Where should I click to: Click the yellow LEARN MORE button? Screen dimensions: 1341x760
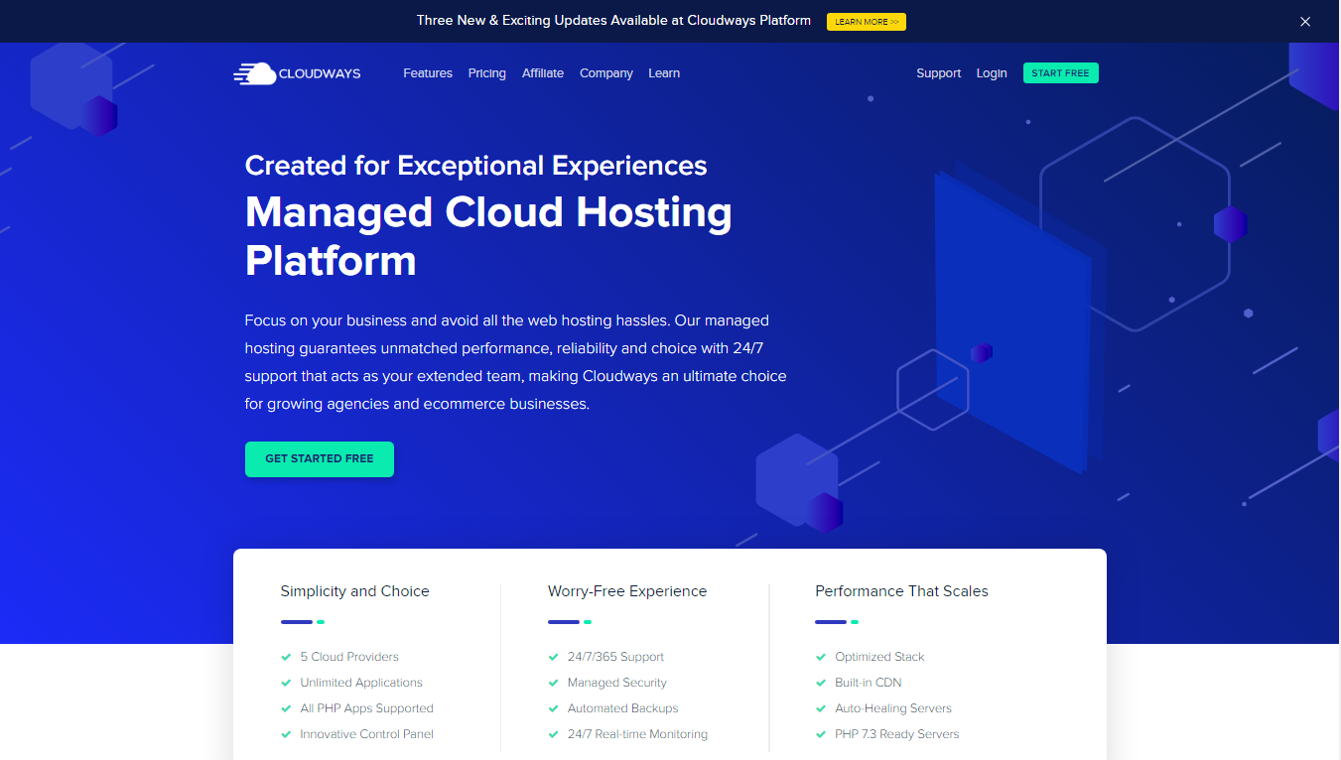pyautogui.click(x=867, y=22)
